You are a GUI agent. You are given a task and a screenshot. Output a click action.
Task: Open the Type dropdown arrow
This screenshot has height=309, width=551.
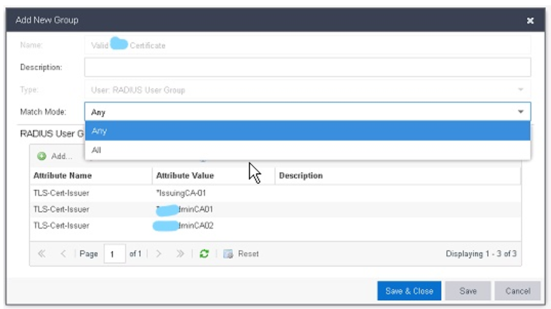(x=521, y=89)
